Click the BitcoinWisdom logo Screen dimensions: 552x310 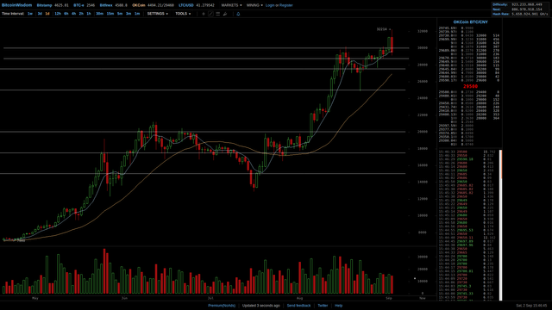[16, 5]
